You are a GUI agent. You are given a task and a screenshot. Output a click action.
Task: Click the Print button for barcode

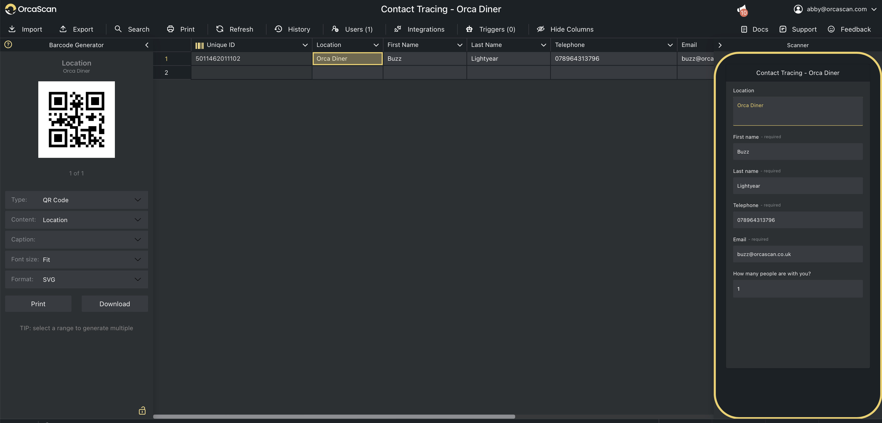(38, 303)
